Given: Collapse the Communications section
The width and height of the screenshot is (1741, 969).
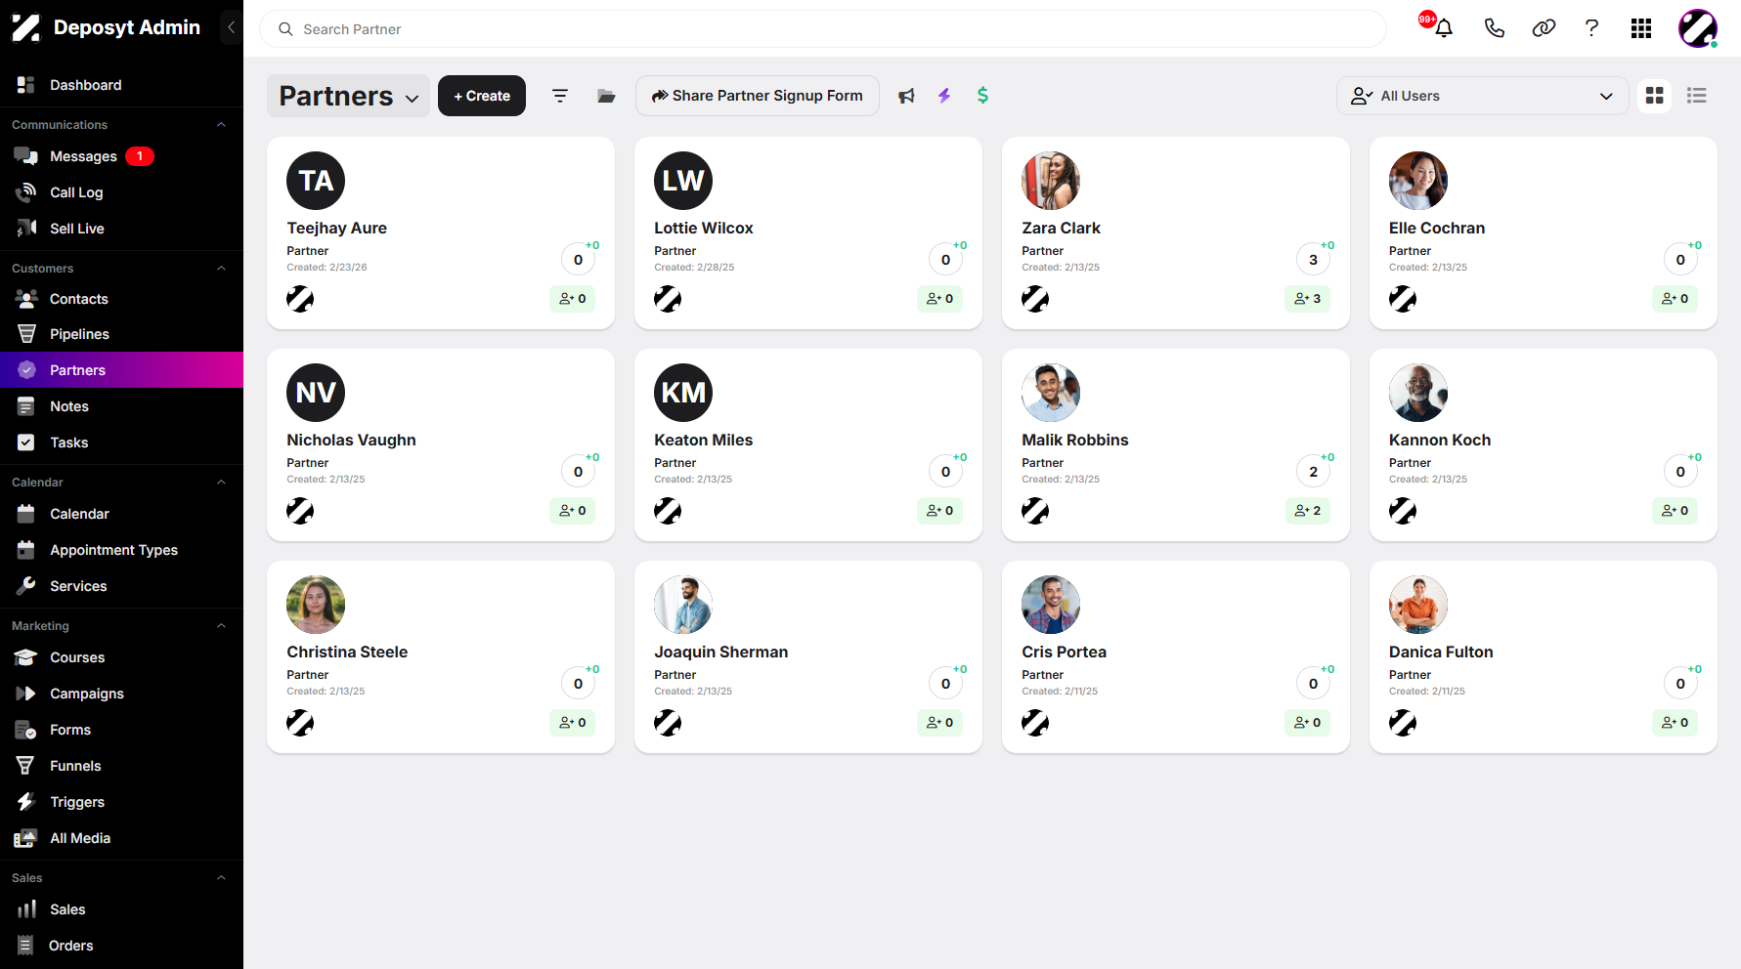Looking at the screenshot, I should pyautogui.click(x=221, y=125).
